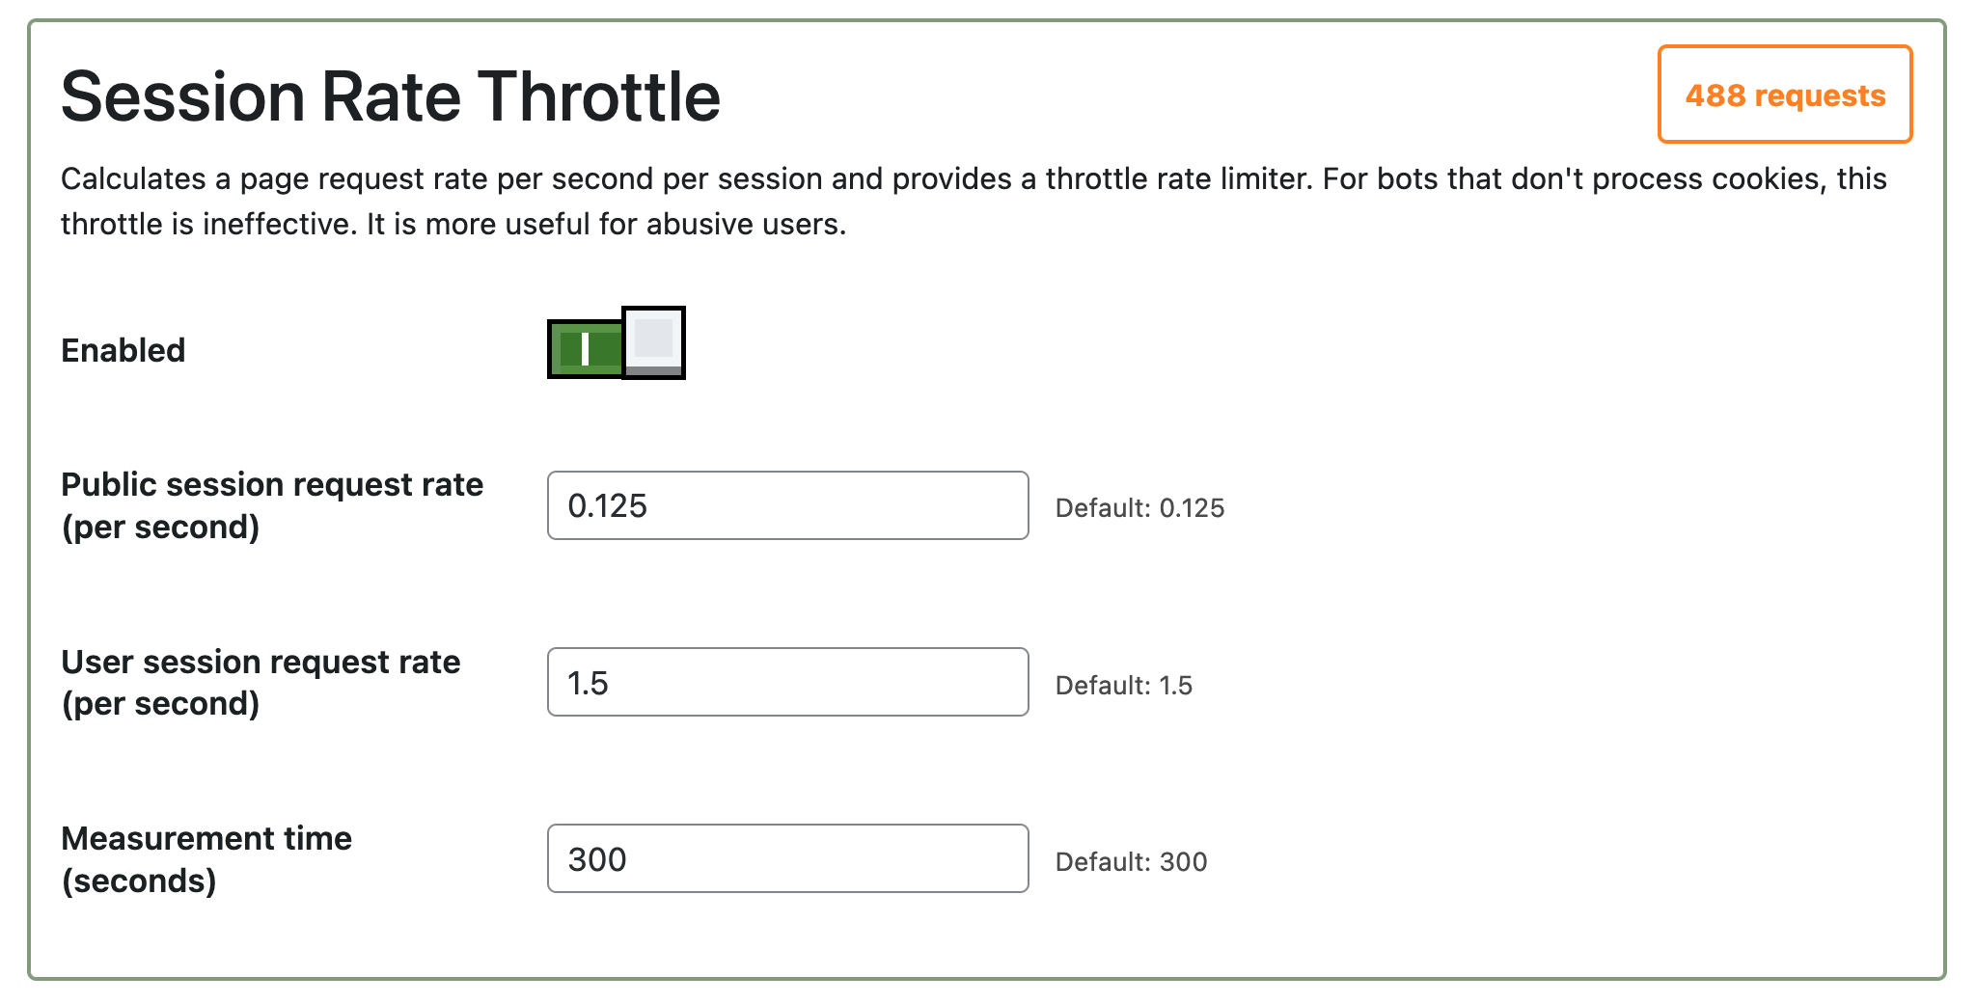
Task: Click the white handle of the Enabled switch
Action: coord(654,342)
